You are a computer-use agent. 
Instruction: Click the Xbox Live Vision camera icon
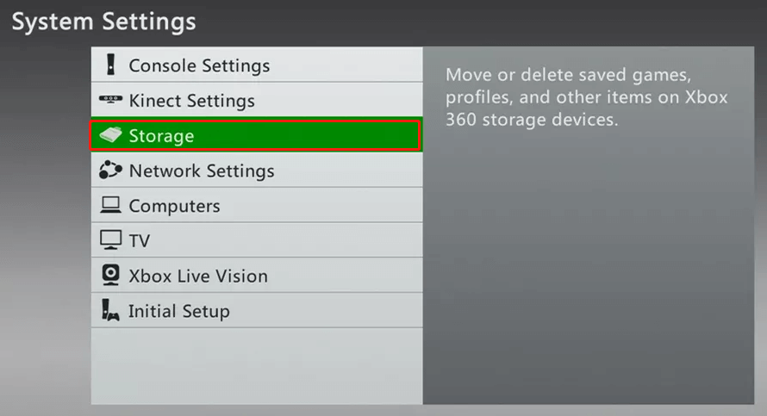(x=110, y=276)
